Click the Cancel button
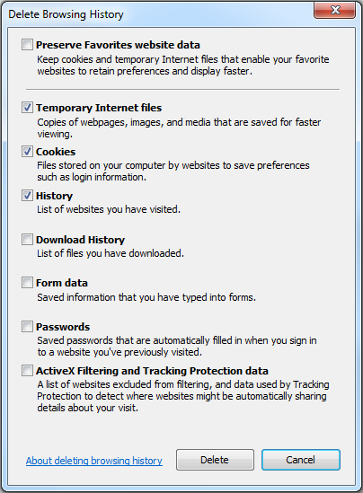 (x=301, y=460)
